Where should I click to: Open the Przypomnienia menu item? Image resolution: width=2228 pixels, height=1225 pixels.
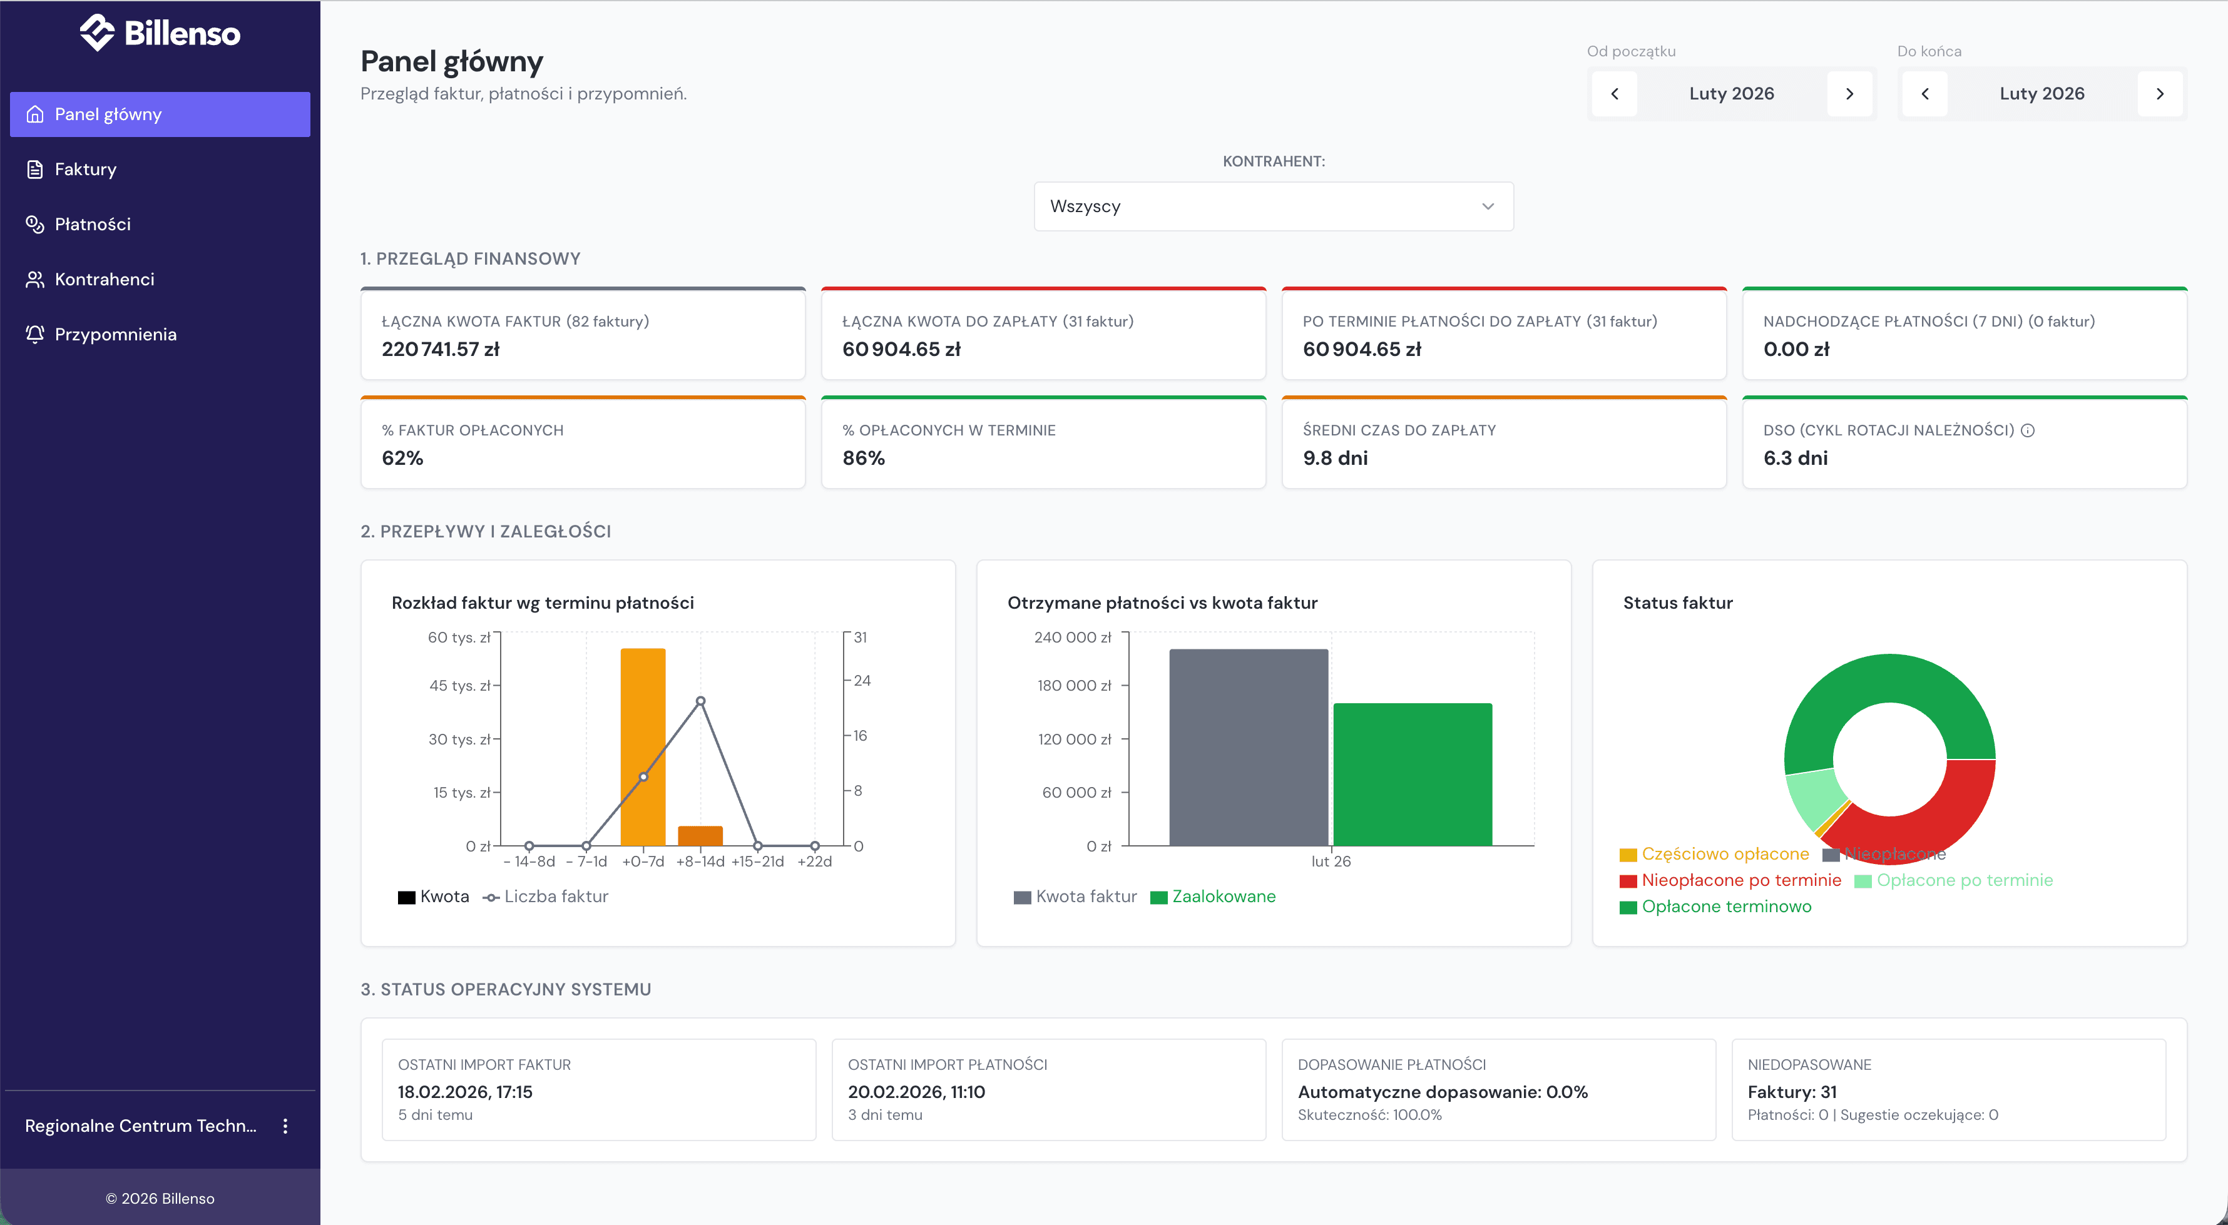point(115,335)
